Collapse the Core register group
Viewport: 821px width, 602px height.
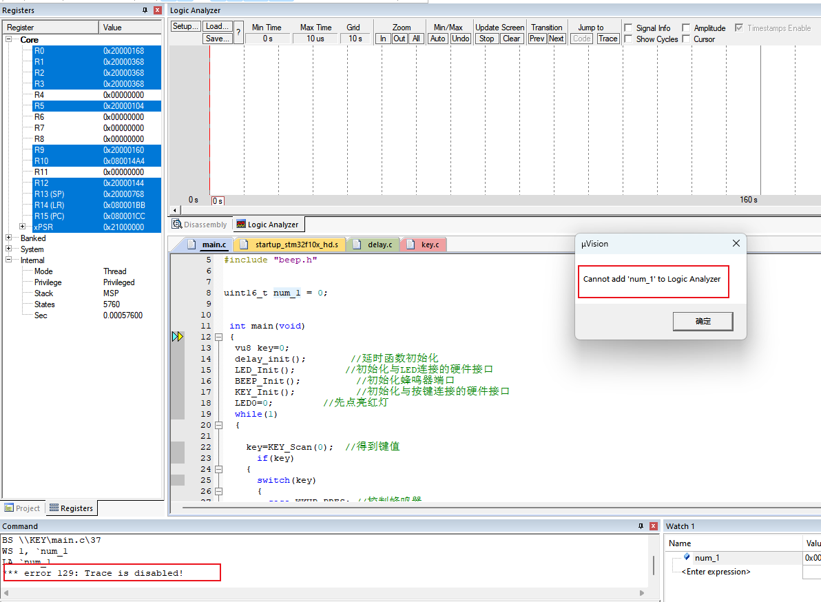(x=10, y=40)
